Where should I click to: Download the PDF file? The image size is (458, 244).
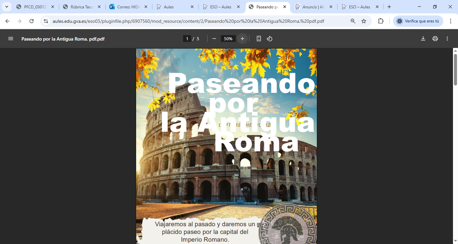(x=423, y=39)
